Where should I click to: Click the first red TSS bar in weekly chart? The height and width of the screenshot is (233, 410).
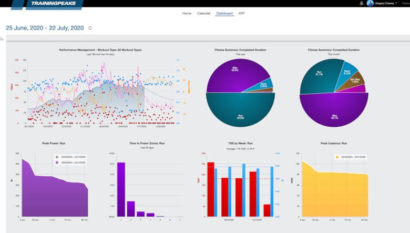pos(211,189)
